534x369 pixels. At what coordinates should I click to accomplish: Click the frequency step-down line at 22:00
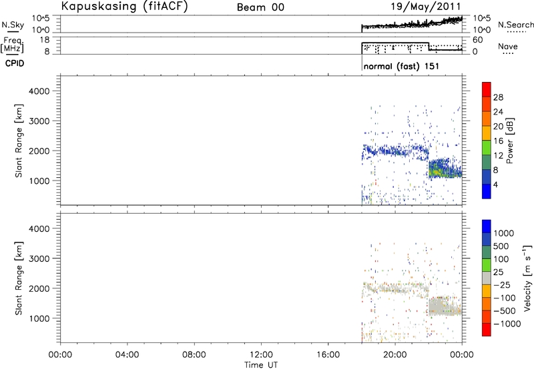point(429,47)
